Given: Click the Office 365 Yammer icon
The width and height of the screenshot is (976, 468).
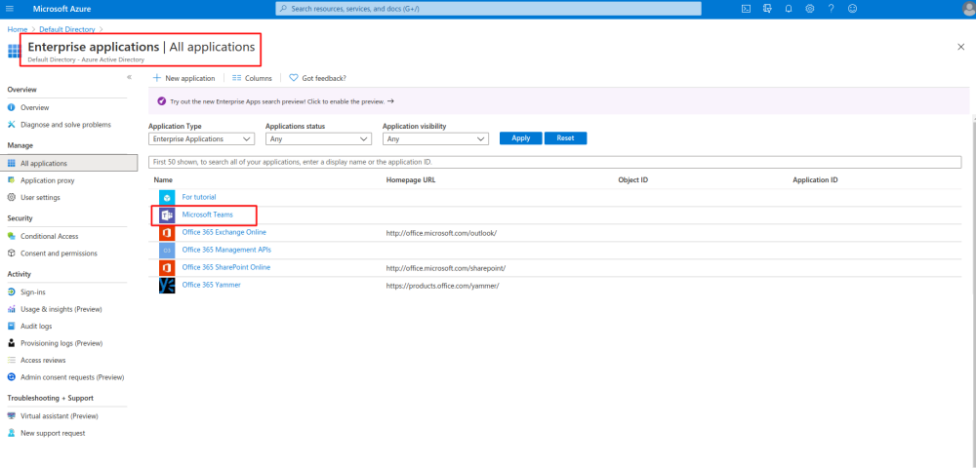Looking at the screenshot, I should [x=167, y=285].
